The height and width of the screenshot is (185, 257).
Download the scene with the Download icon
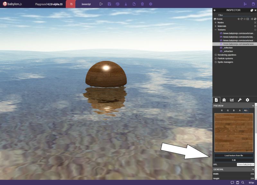tap(125, 4)
